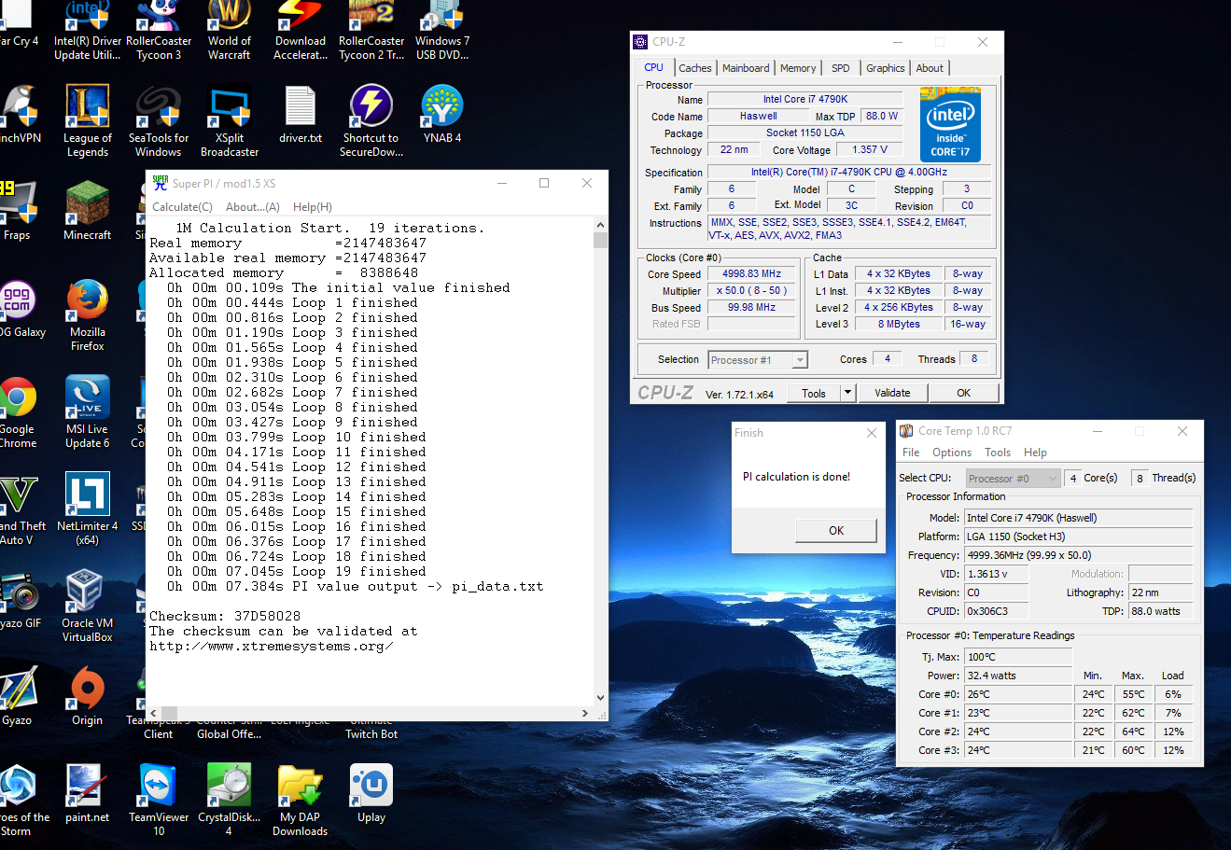
Task: Launch Uplay desktop shortcut
Action: coord(371,794)
